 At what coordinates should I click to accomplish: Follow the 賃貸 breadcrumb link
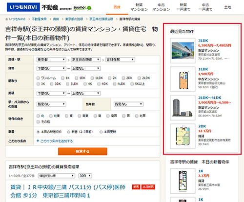56,19
